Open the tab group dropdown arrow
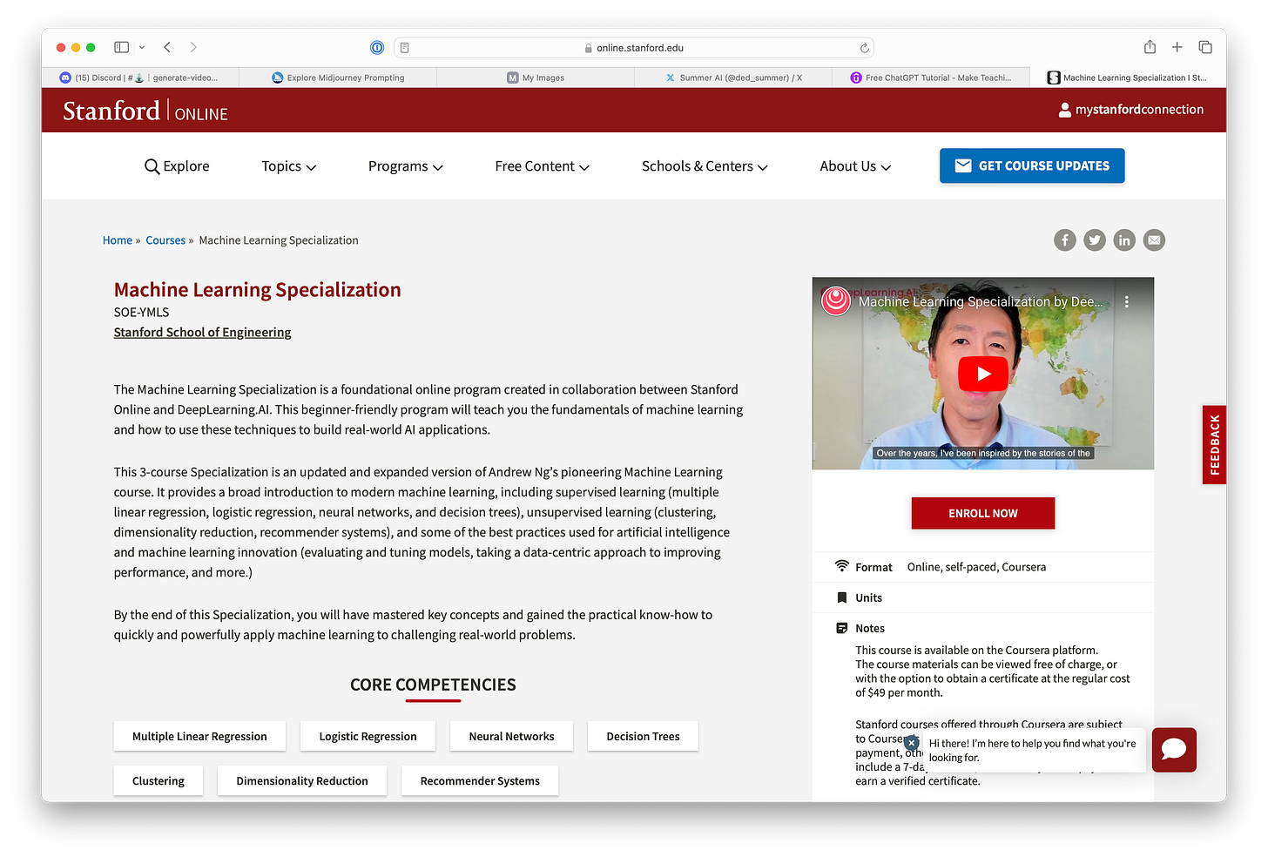Viewport: 1268px width, 857px height. coord(142,47)
